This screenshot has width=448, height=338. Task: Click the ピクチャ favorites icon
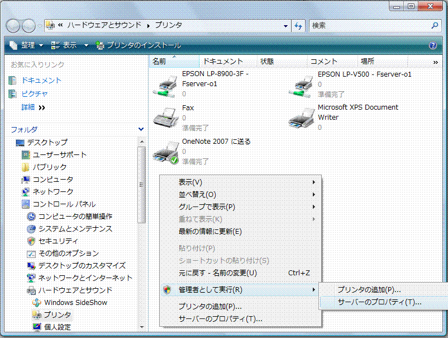click(12, 94)
